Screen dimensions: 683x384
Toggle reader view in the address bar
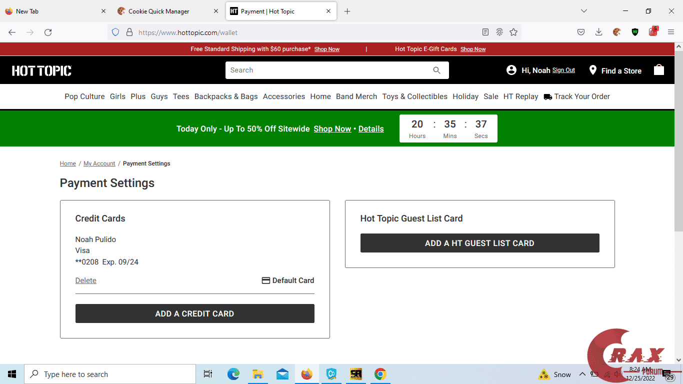[485, 32]
